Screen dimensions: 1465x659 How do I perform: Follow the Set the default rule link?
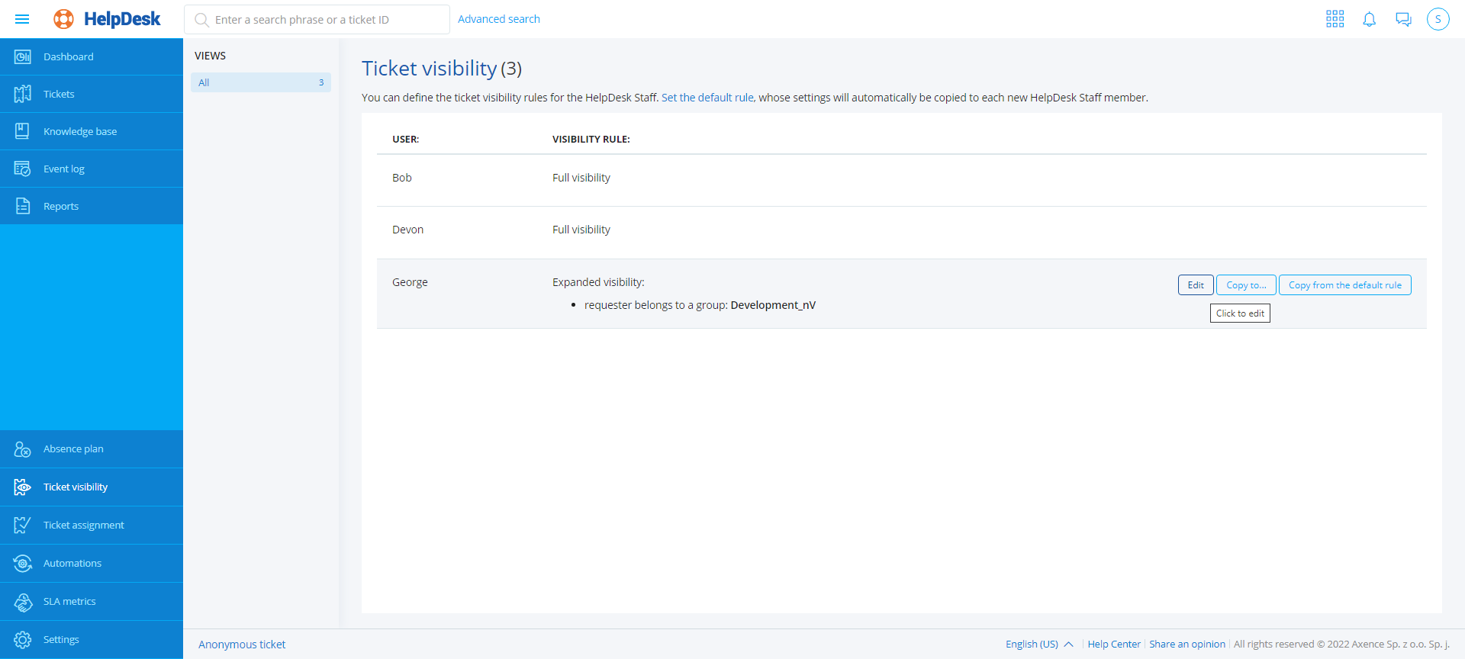(x=707, y=98)
